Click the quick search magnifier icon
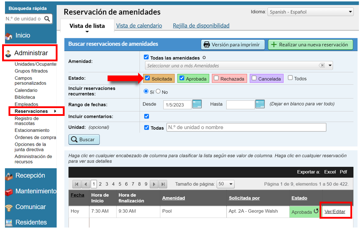Viewport: 360px width, 230px height. point(47,18)
